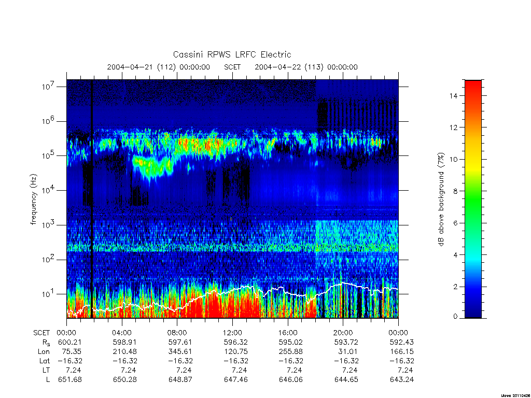Click the Rs value 600.21
This screenshot has height=398, width=531.
tap(70, 342)
